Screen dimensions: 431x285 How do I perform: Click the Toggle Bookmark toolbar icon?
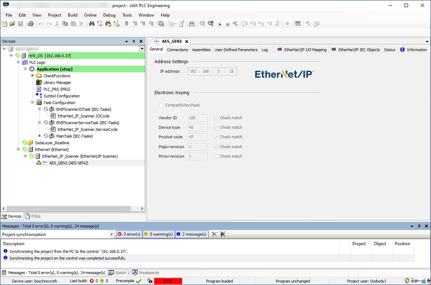126,24
